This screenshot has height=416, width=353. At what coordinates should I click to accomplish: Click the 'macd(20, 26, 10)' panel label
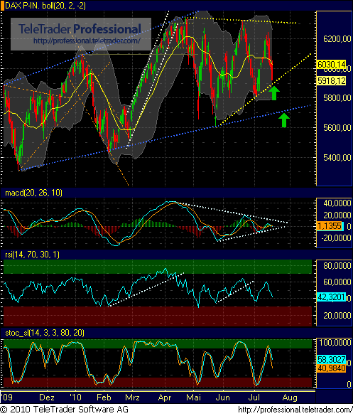click(33, 193)
